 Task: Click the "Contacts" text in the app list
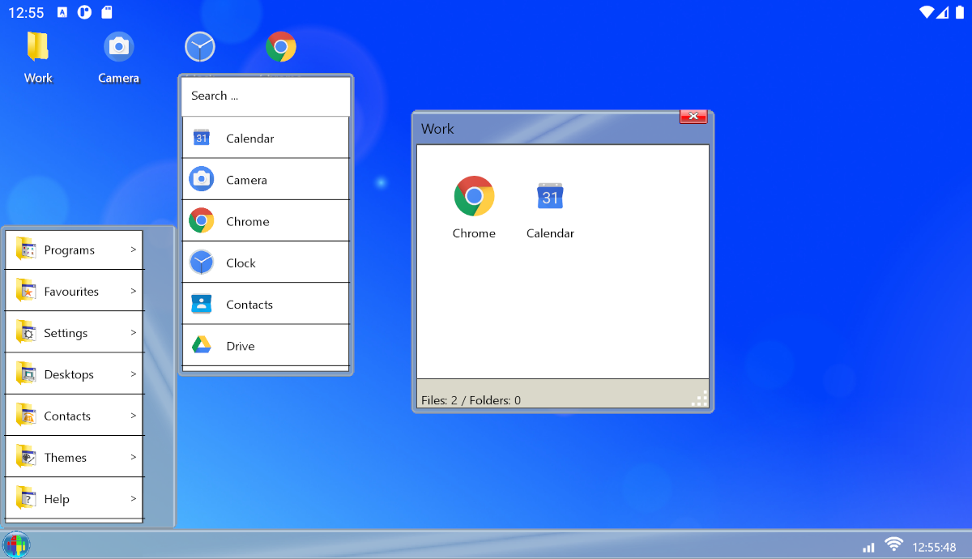point(249,305)
